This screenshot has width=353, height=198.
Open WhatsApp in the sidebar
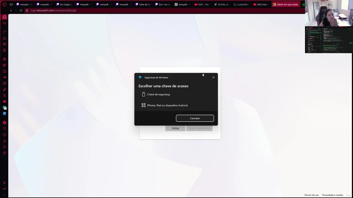4,71
